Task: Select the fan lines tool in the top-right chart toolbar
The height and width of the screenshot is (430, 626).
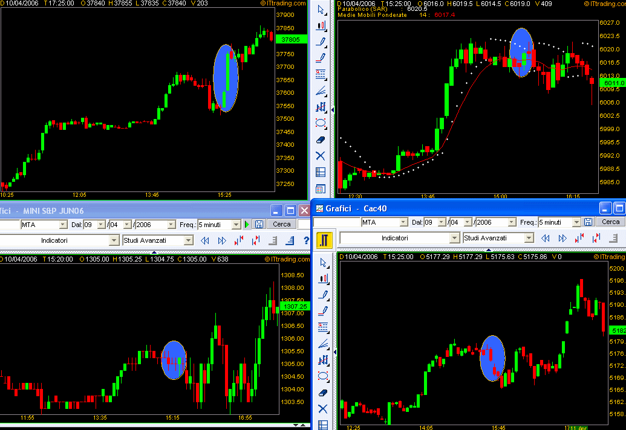Action: 321,91
